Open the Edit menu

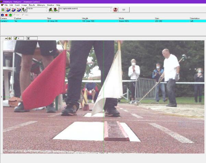pyautogui.click(x=11, y=5)
